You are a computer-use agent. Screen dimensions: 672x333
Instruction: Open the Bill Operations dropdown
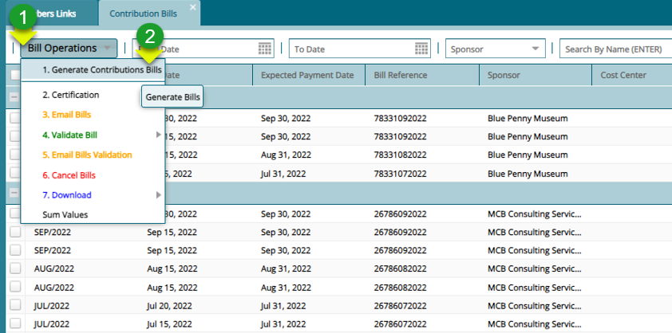click(69, 49)
